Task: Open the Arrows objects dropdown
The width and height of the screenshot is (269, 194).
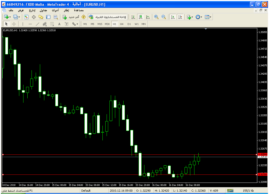Action: click(75, 24)
